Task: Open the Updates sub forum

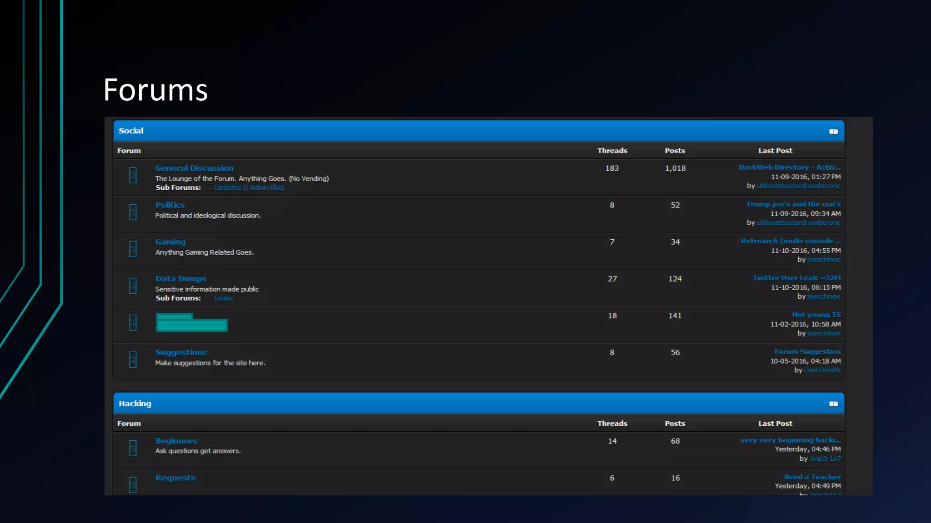Action: click(x=228, y=187)
